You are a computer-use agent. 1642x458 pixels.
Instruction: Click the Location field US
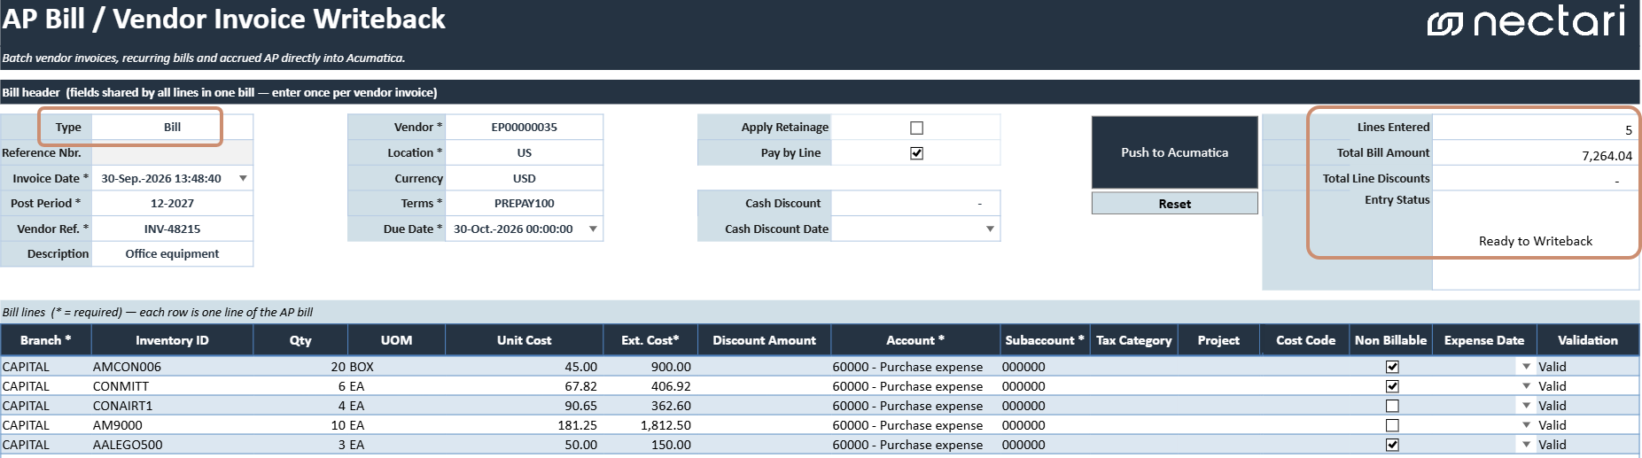pos(524,152)
